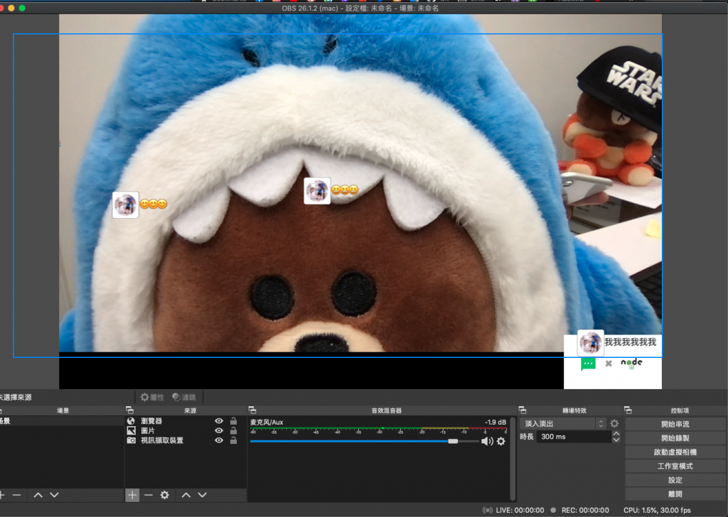
Task: Lock the 瀏覽器 source
Action: point(233,421)
